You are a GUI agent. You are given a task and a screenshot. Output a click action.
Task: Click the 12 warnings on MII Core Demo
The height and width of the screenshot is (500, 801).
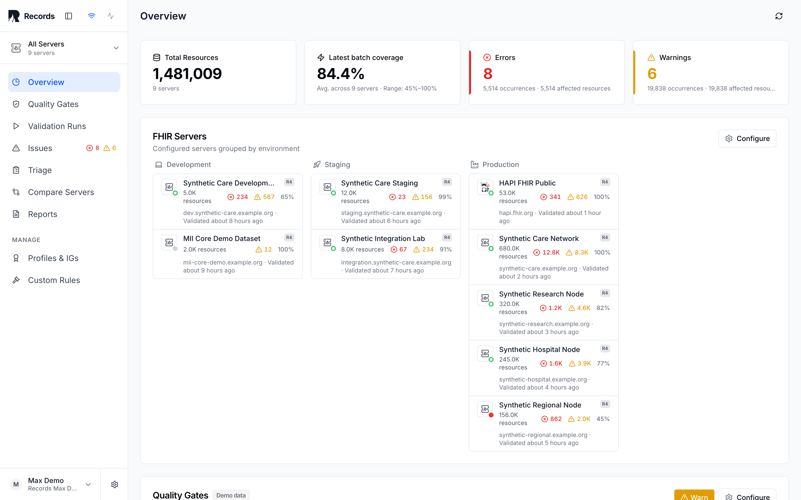[264, 249]
